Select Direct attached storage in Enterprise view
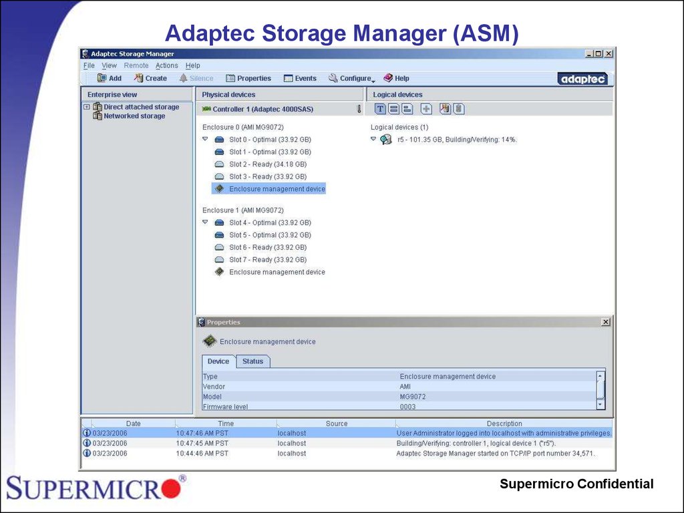The image size is (684, 513). (x=142, y=107)
